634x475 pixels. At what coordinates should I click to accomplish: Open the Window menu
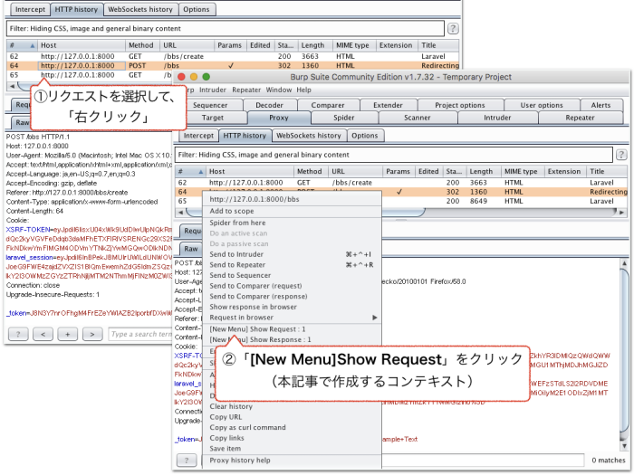tap(279, 90)
